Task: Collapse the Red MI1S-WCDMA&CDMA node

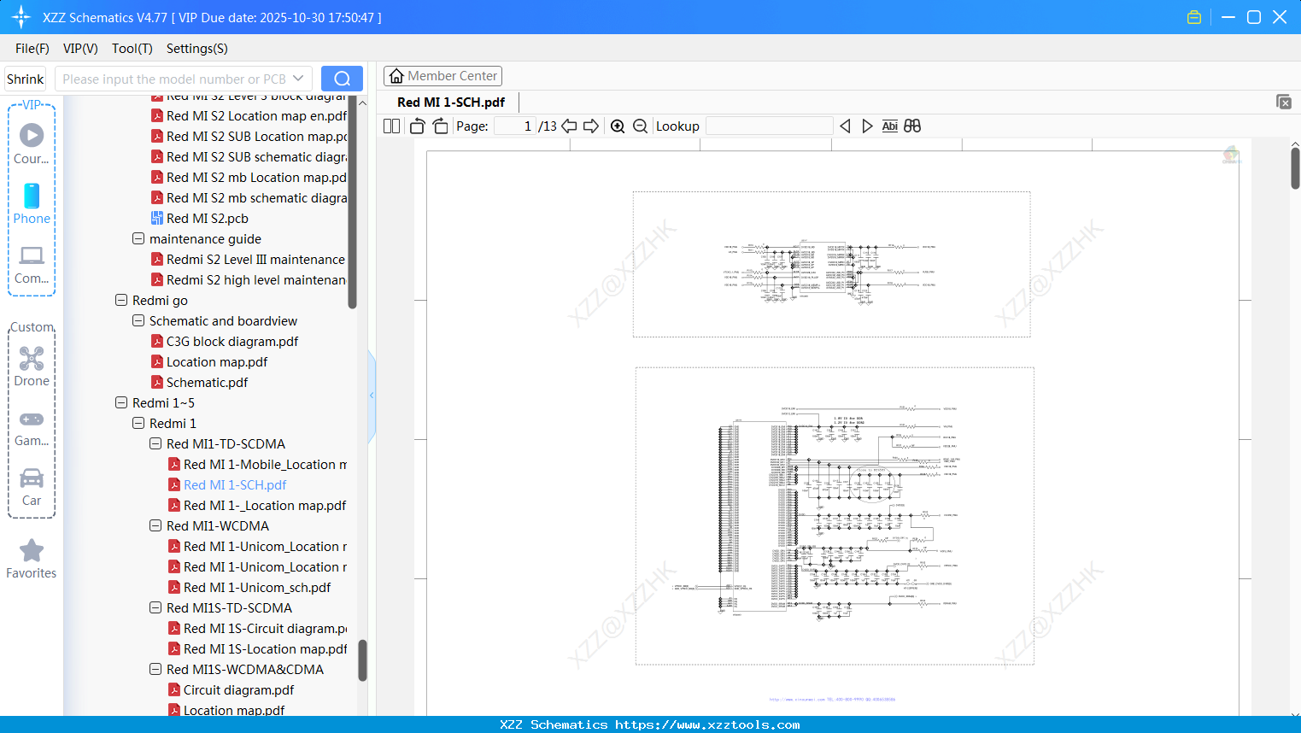Action: tap(155, 670)
